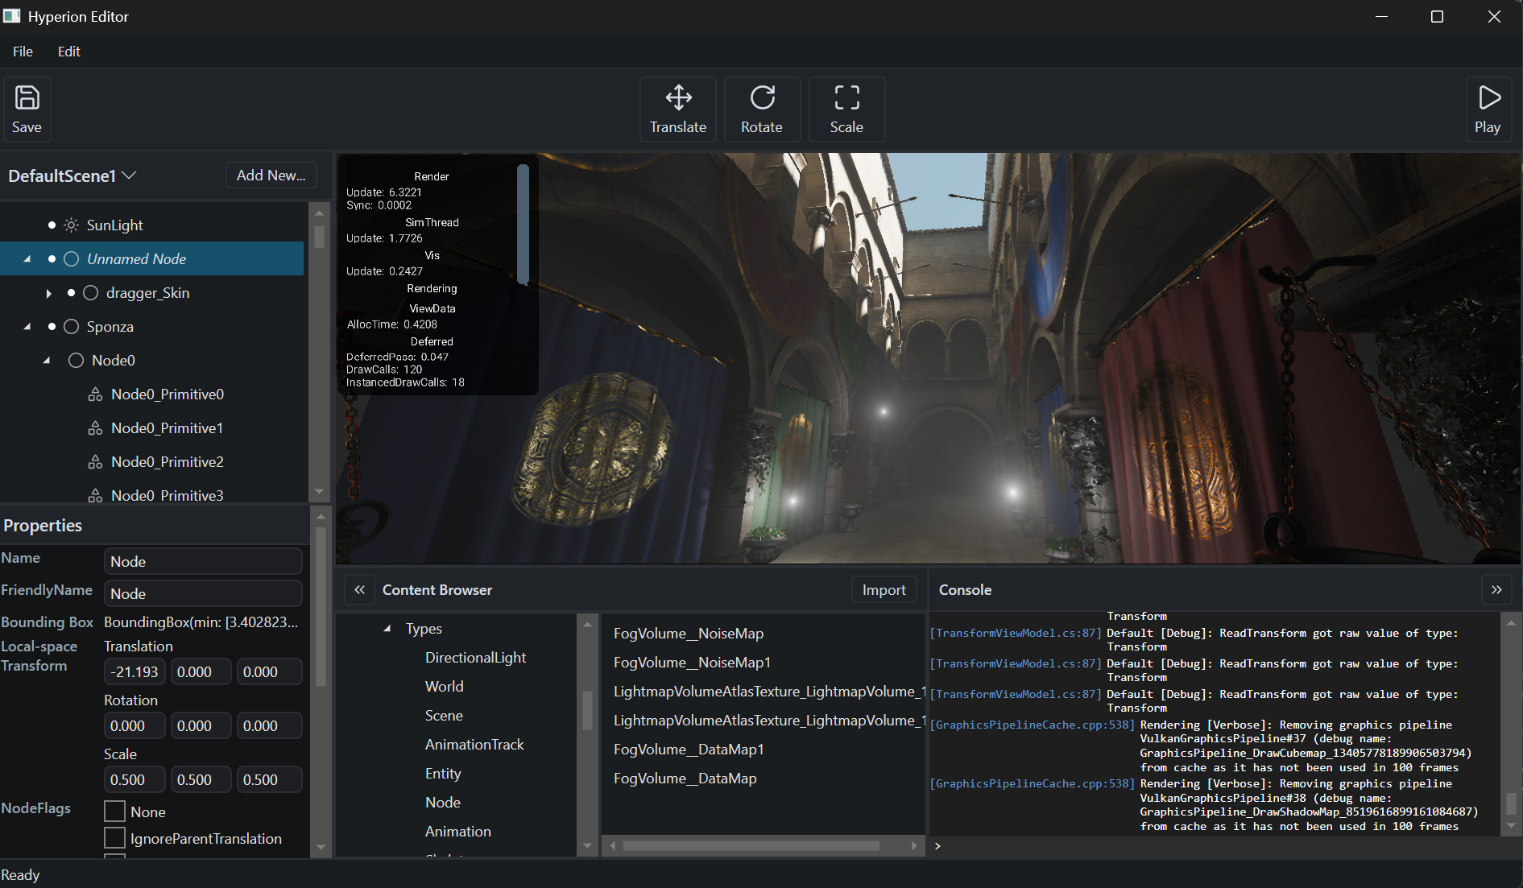Click the TransformViewModel.cs:87 source link on the first console line
The height and width of the screenshot is (888, 1523).
pos(1016,634)
